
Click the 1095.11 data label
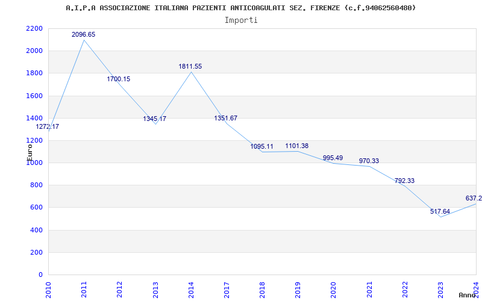point(261,147)
